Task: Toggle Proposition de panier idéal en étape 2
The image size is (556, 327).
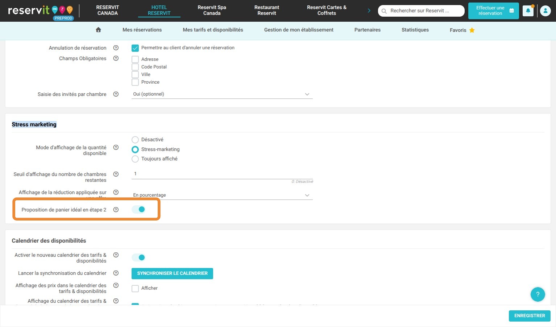Action: (138, 209)
